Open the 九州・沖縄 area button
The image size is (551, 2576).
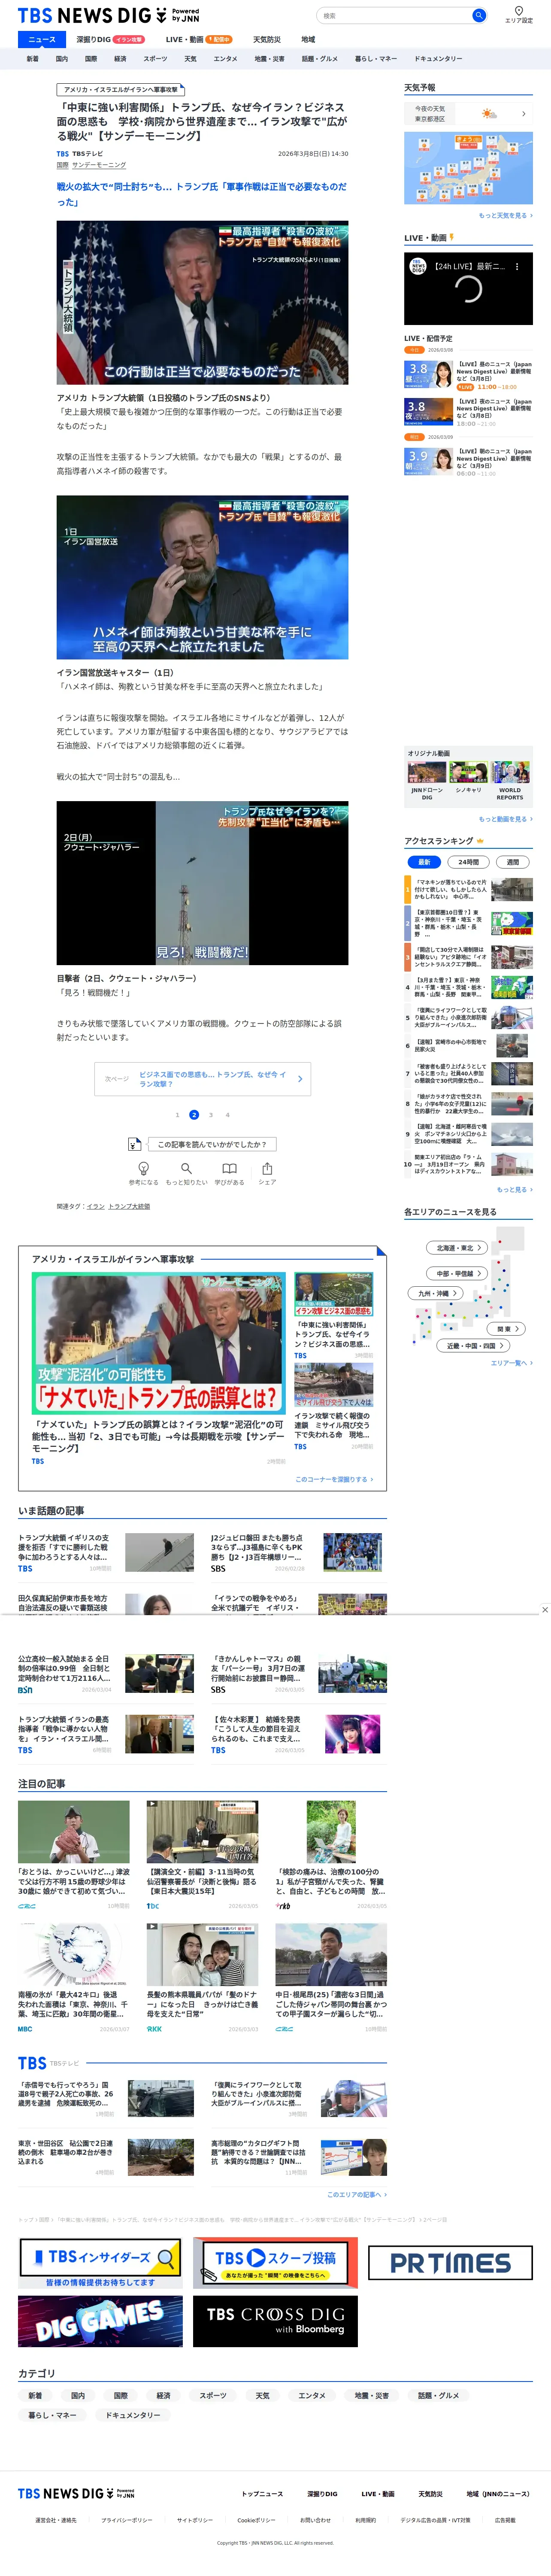tap(436, 1293)
